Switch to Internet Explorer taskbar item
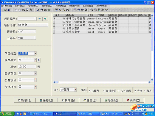Screen dimensions: 155x116 (x=42, y=114)
